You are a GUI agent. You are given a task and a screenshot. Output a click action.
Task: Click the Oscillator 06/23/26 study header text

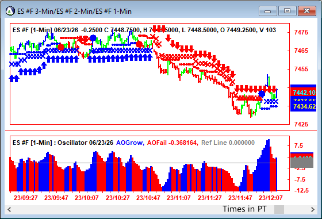(85, 143)
